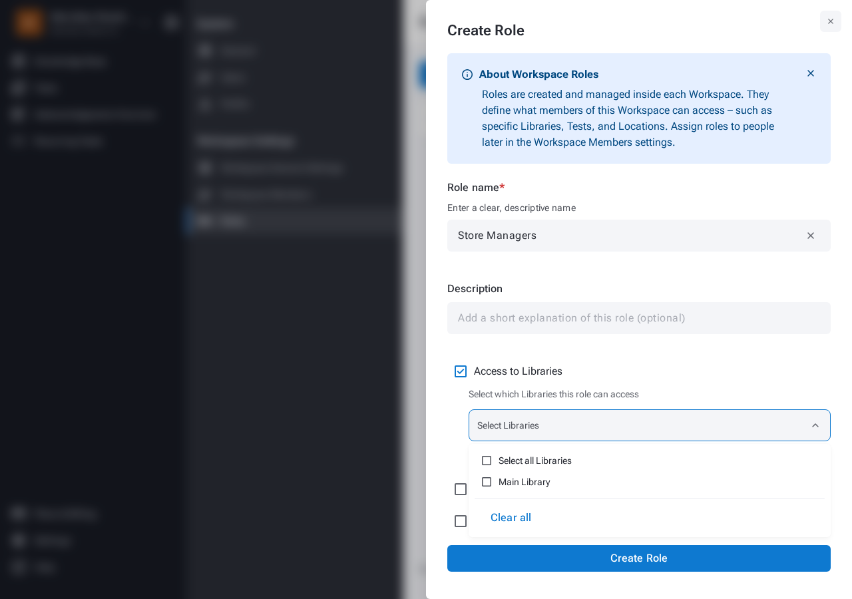Collapse the Select Libraries chevron arrow
852x599 pixels.
tap(815, 425)
